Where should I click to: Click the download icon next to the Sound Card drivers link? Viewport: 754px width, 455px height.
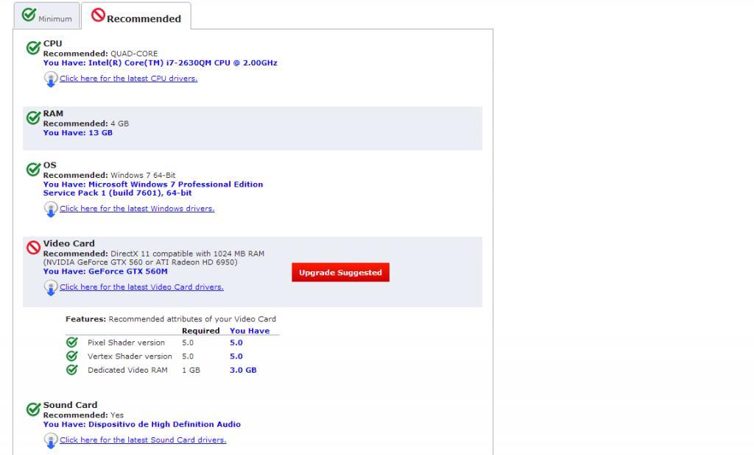point(51,440)
